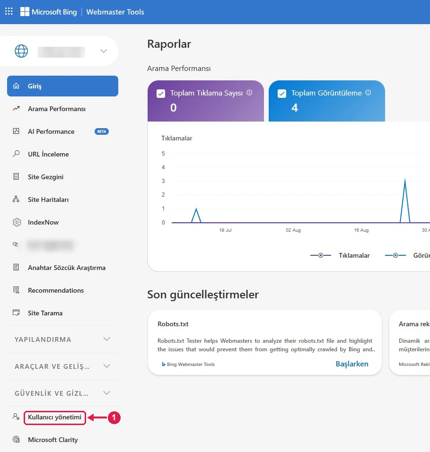Click the Giriş home icon
The width and height of the screenshot is (430, 452).
pos(16,86)
